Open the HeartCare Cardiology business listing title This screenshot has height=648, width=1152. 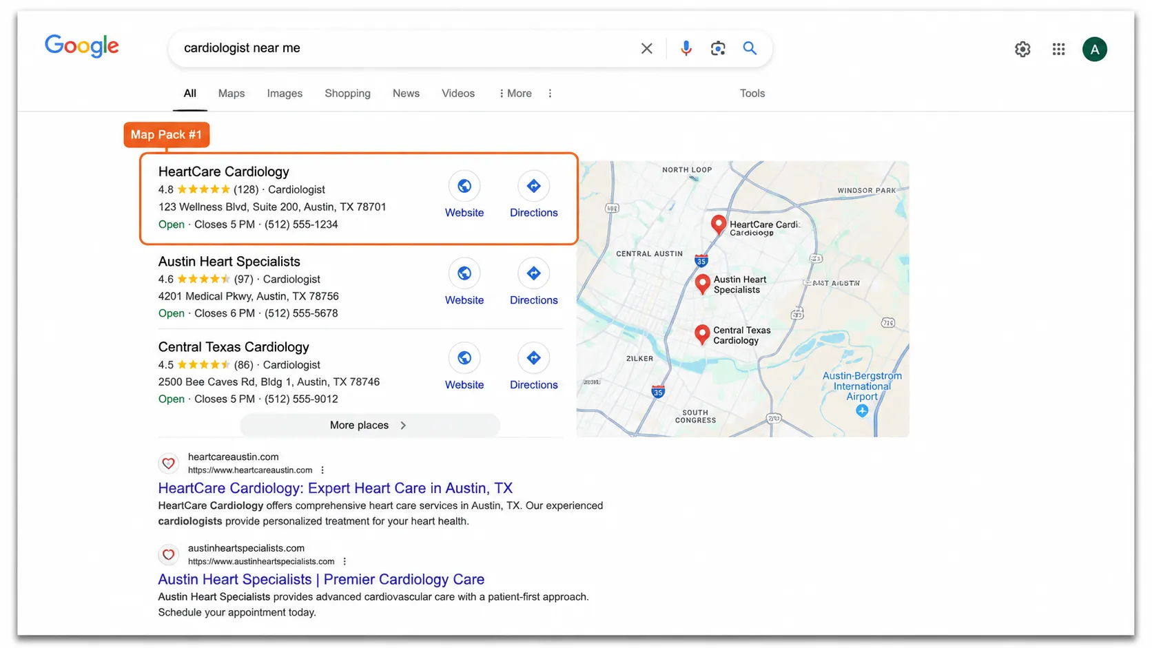[x=223, y=171]
